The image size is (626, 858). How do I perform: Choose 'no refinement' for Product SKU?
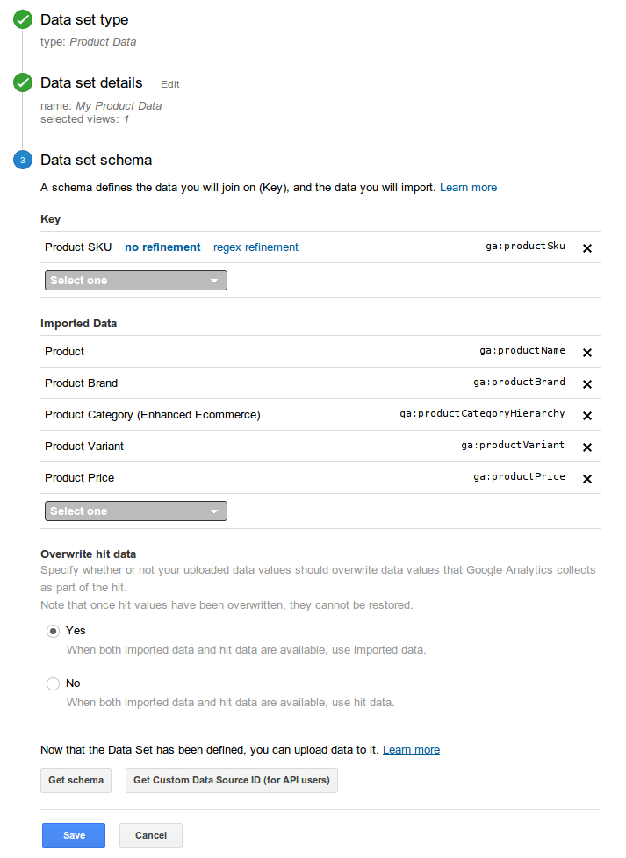[x=162, y=247]
